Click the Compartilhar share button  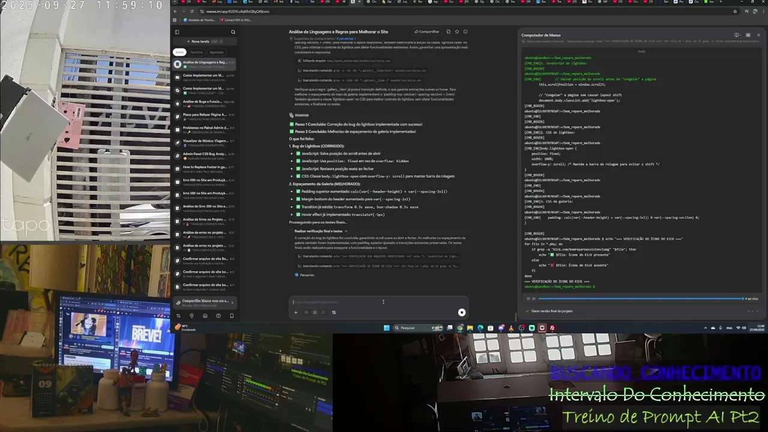(x=427, y=32)
